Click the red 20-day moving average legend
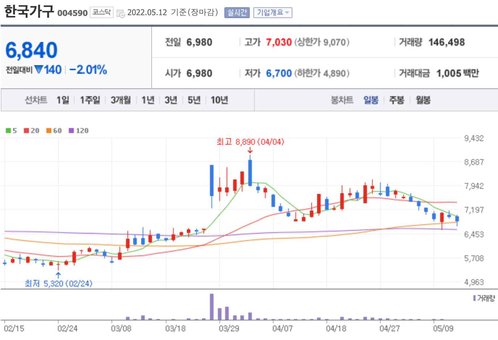Screen dimensions: 498x340 31,131
